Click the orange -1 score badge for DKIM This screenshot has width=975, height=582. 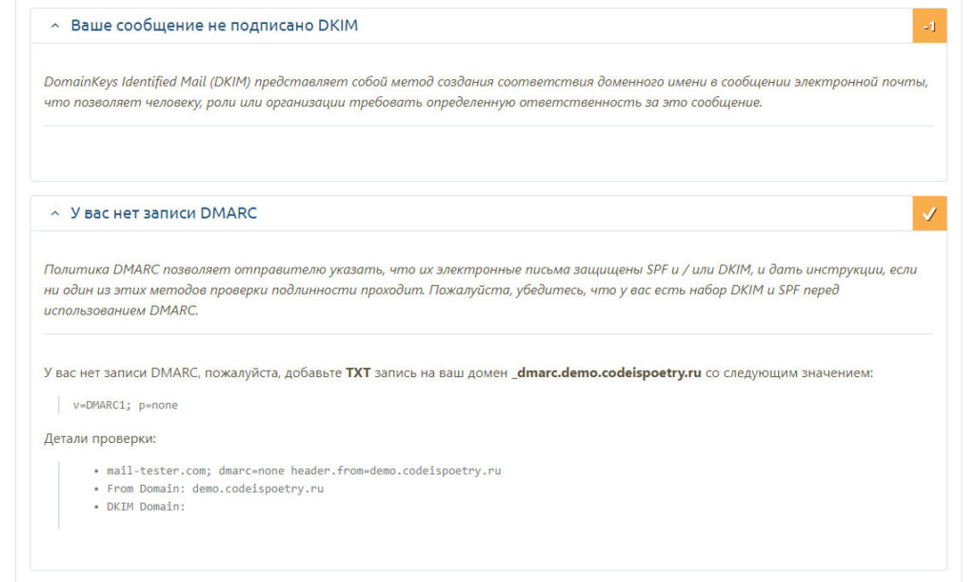coord(929,26)
